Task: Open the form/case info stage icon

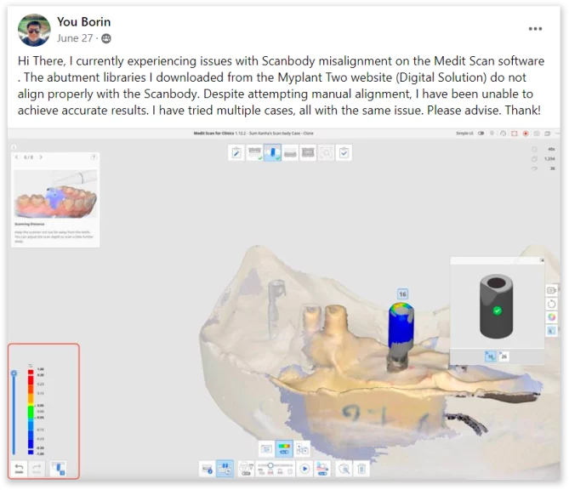Action: point(236,153)
